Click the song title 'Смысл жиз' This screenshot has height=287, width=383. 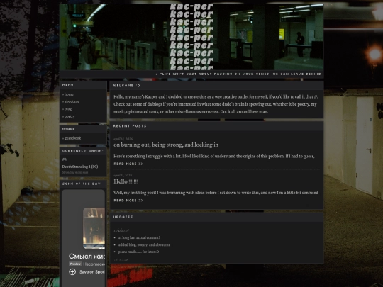pyautogui.click(x=87, y=256)
